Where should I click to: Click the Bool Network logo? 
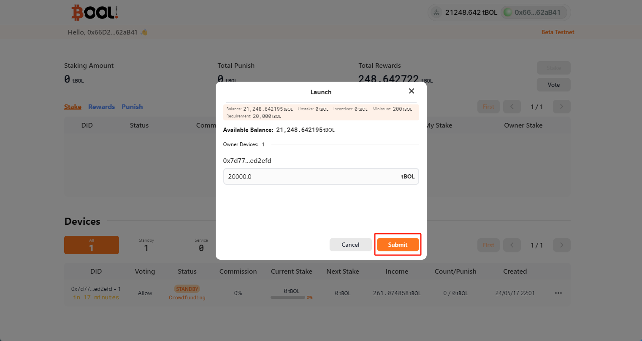pos(94,12)
